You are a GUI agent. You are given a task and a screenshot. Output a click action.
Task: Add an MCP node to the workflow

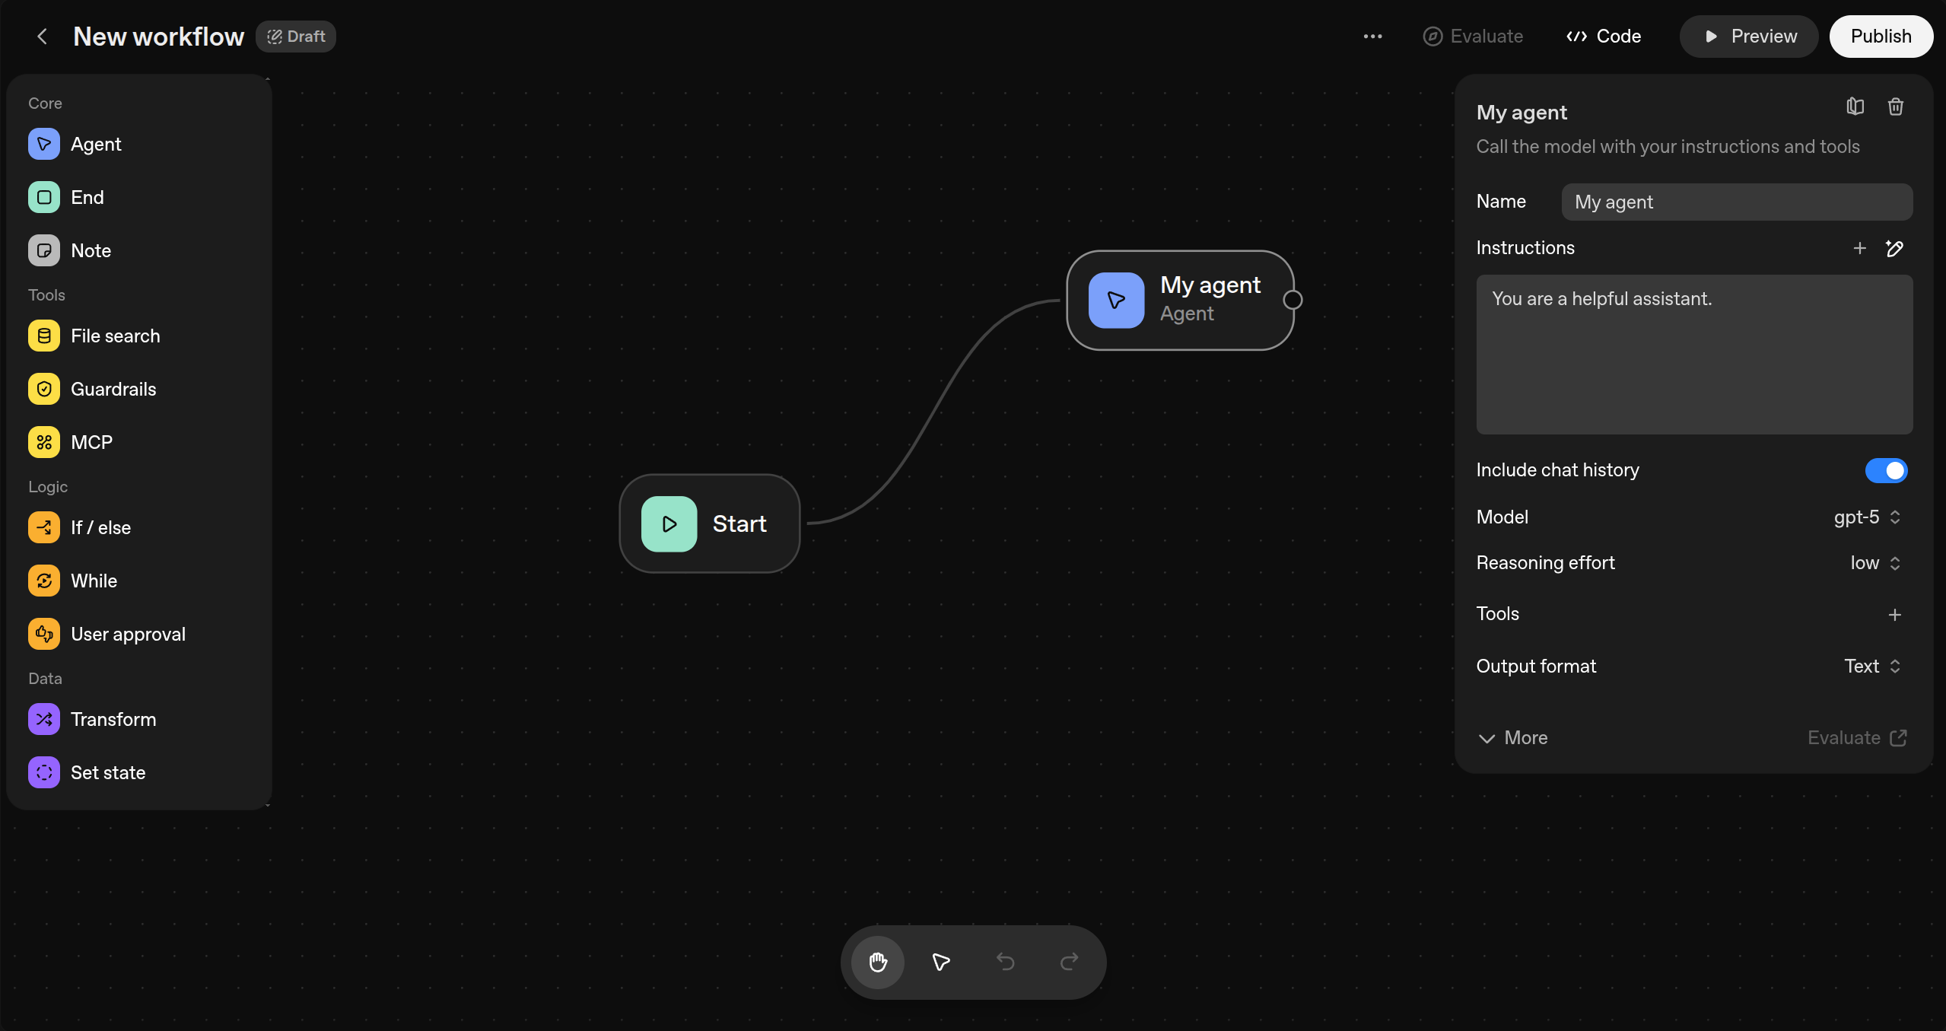91,441
